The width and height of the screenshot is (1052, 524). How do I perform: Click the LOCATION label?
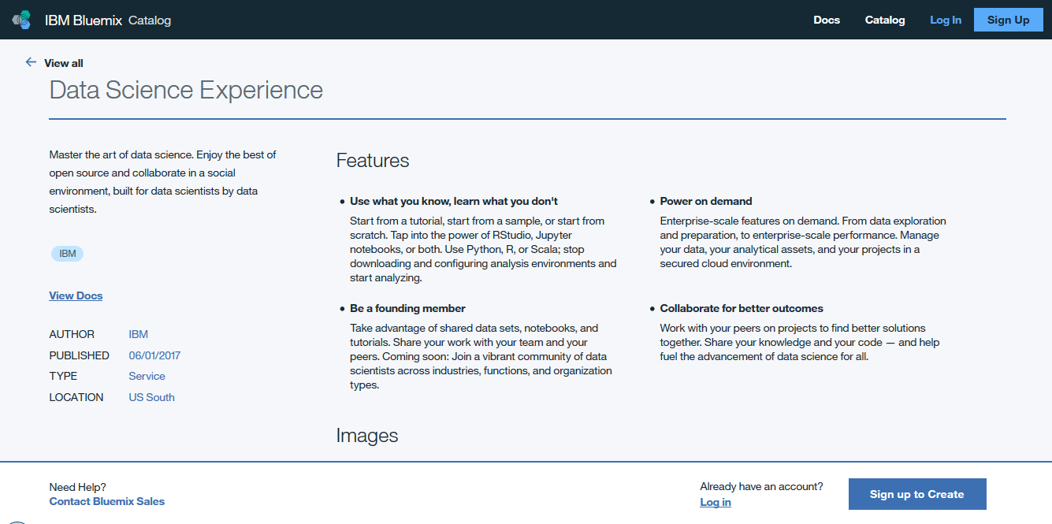76,397
